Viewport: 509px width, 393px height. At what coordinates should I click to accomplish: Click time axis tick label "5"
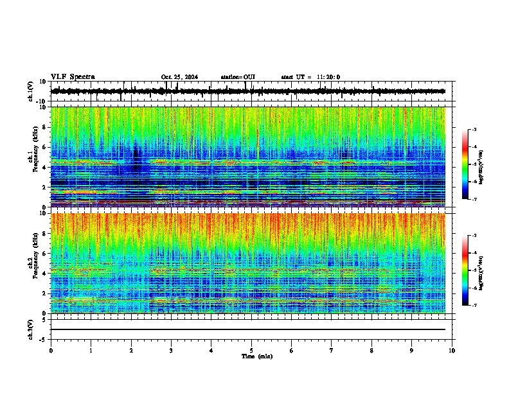pos(251,351)
